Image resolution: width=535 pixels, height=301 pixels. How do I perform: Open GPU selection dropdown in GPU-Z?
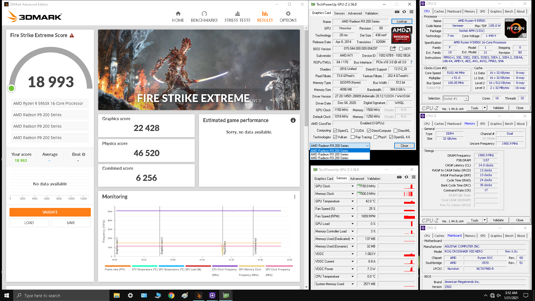pos(340,146)
